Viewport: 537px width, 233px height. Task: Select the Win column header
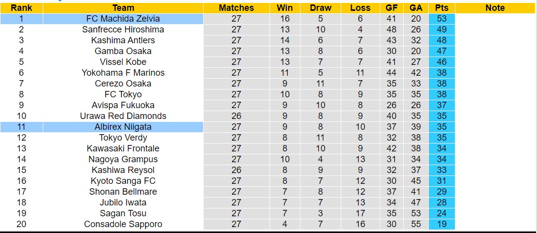coord(285,8)
